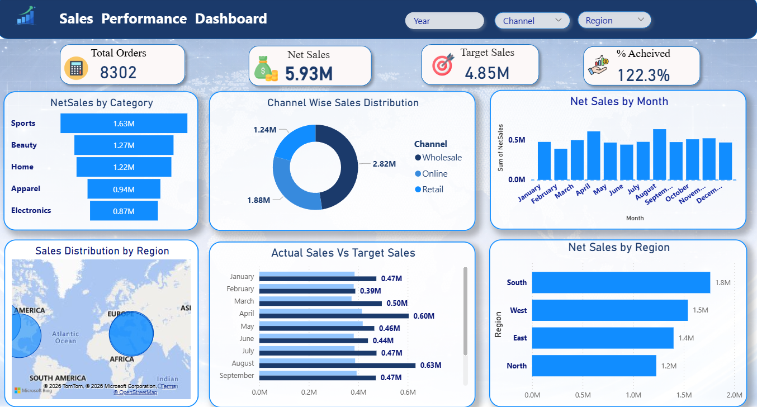Viewport: 757px width, 407px height.
Task: Click the West bar in Net Sales by Region
Action: tap(610, 310)
